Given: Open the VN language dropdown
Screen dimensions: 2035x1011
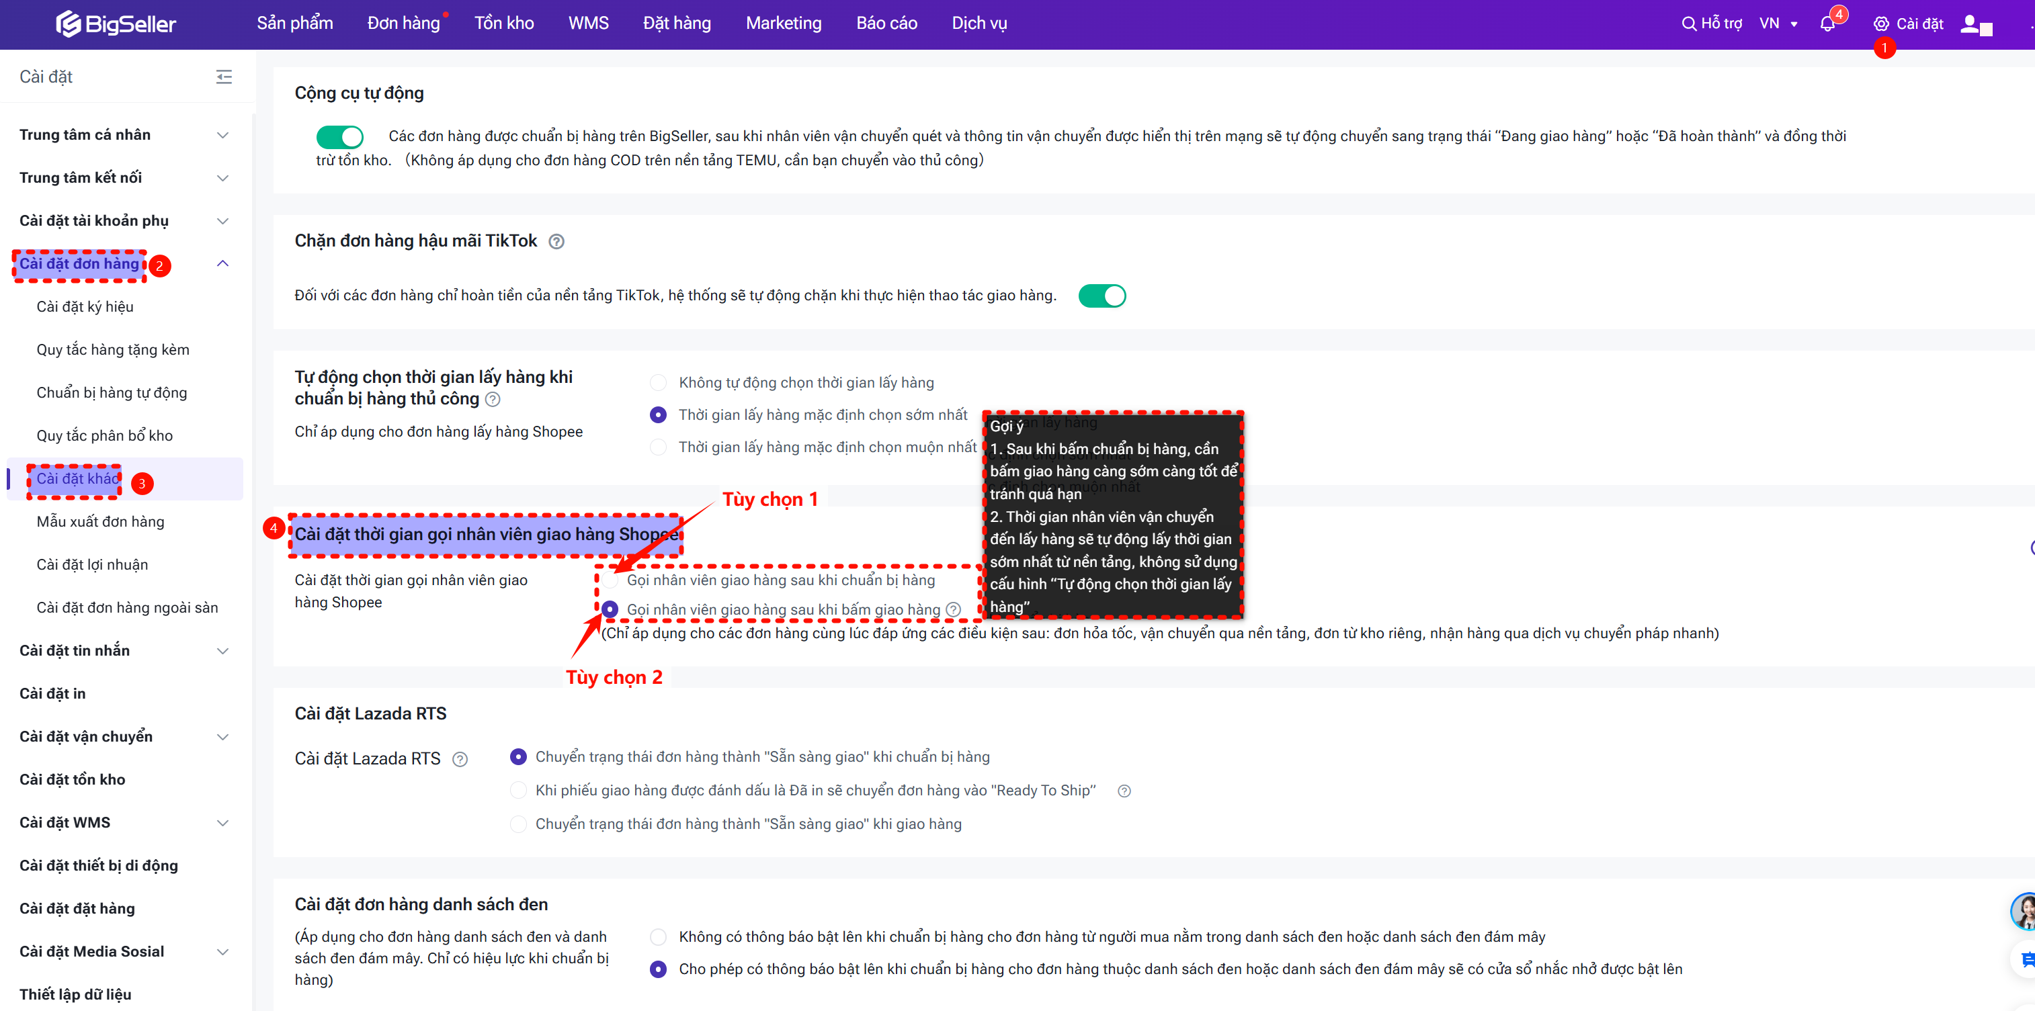Looking at the screenshot, I should 1778,24.
